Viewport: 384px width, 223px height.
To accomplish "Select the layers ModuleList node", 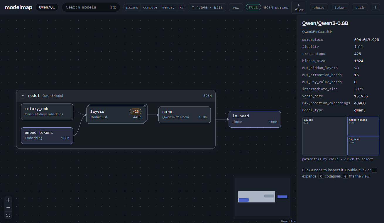I will [116, 114].
